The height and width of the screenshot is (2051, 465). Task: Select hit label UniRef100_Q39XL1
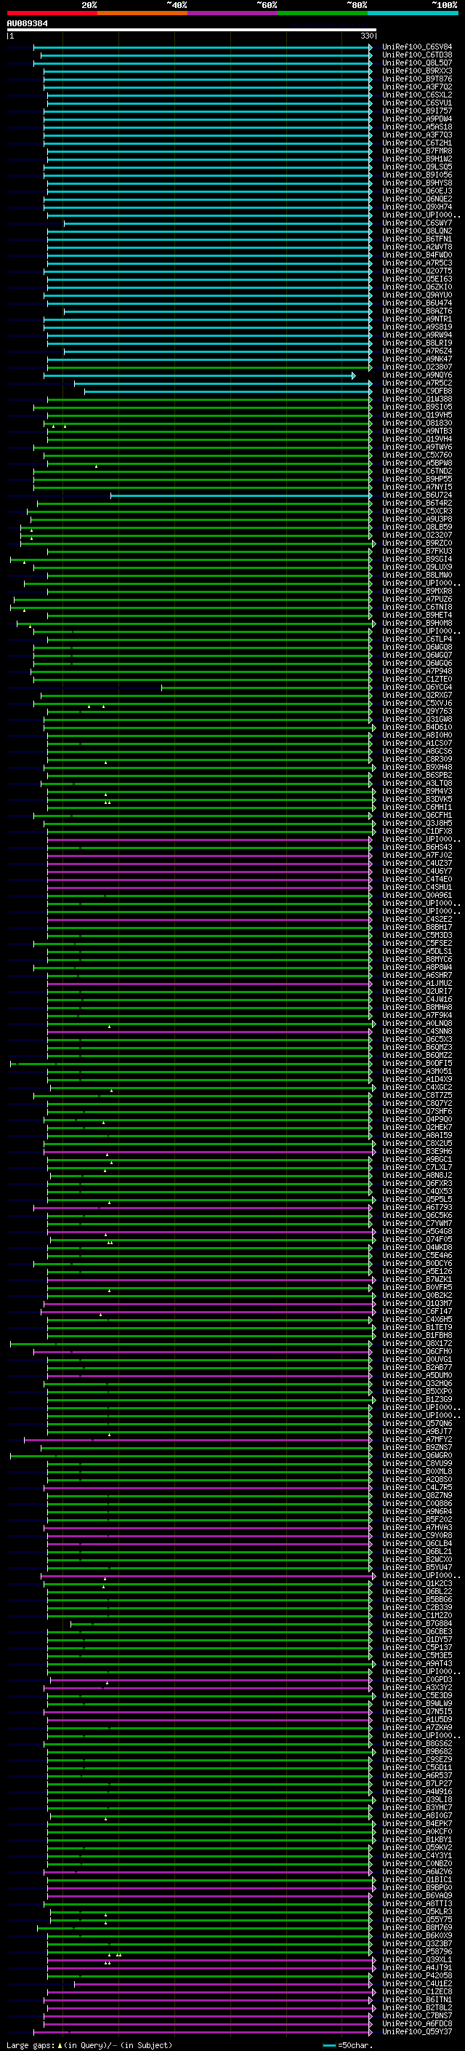[417, 1959]
